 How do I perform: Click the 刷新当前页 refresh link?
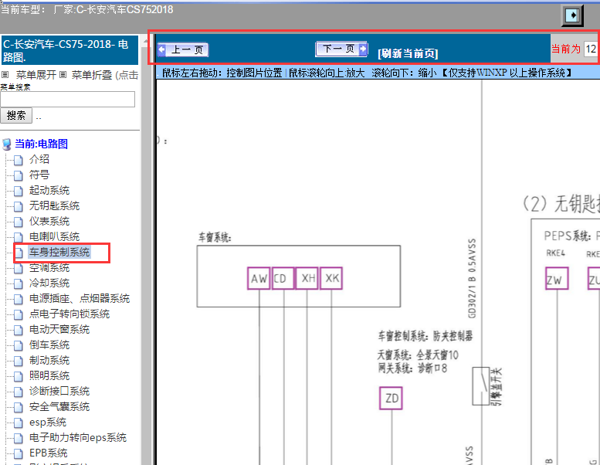pos(408,53)
